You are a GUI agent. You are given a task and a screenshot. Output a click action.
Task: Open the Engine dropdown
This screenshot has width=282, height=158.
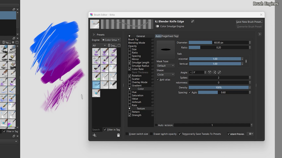pyautogui.click(x=111, y=40)
